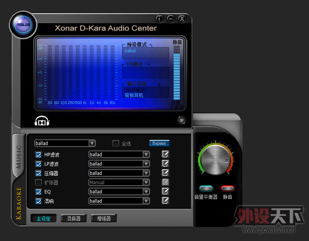Edit the 压缩器 settings
309x241 pixels.
pos(166,173)
